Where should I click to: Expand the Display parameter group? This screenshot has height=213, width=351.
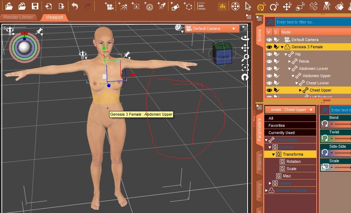click(x=270, y=183)
